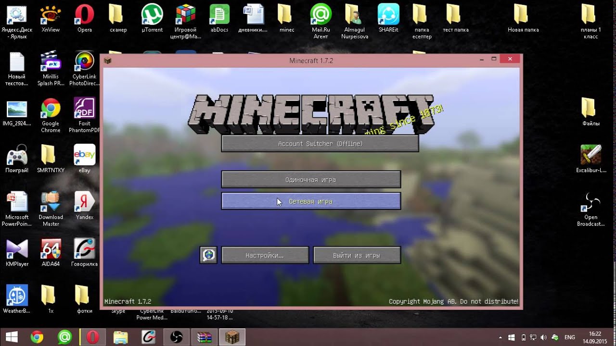Open the Windows Start button
Image resolution: width=616 pixels, height=346 pixels.
click(12, 337)
